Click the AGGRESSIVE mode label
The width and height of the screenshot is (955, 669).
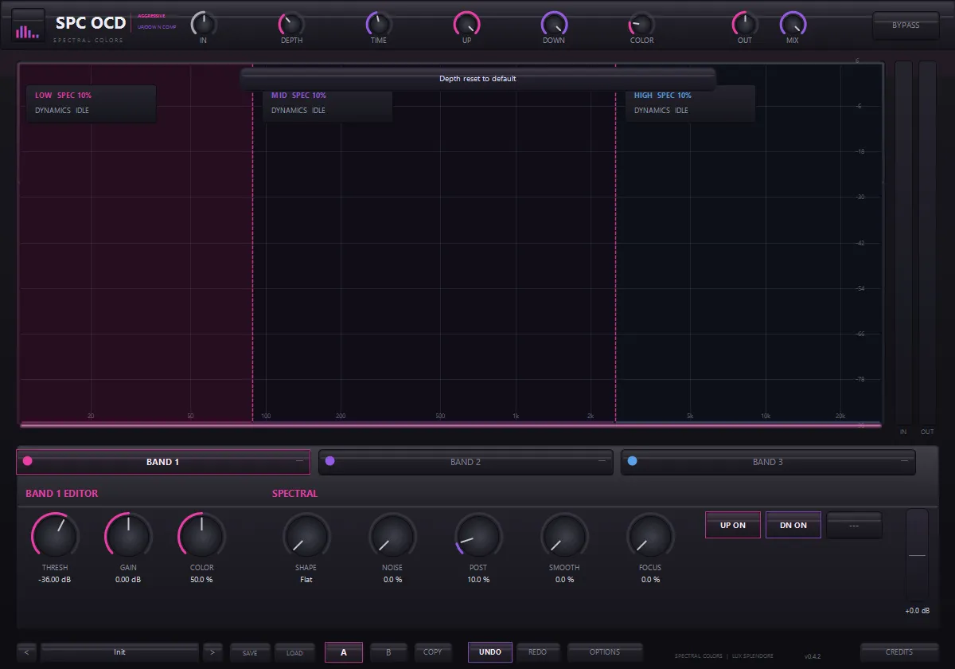coord(151,16)
